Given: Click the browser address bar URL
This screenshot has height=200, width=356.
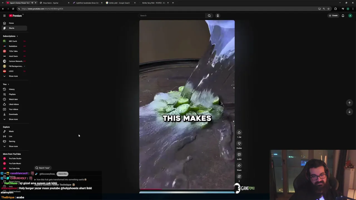Looking at the screenshot, I should 42,9.
